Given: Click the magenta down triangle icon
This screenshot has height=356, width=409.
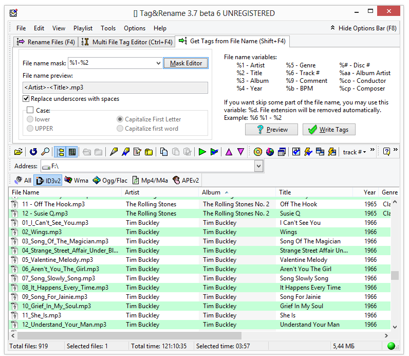Looking at the screenshot, I should click(x=241, y=152).
